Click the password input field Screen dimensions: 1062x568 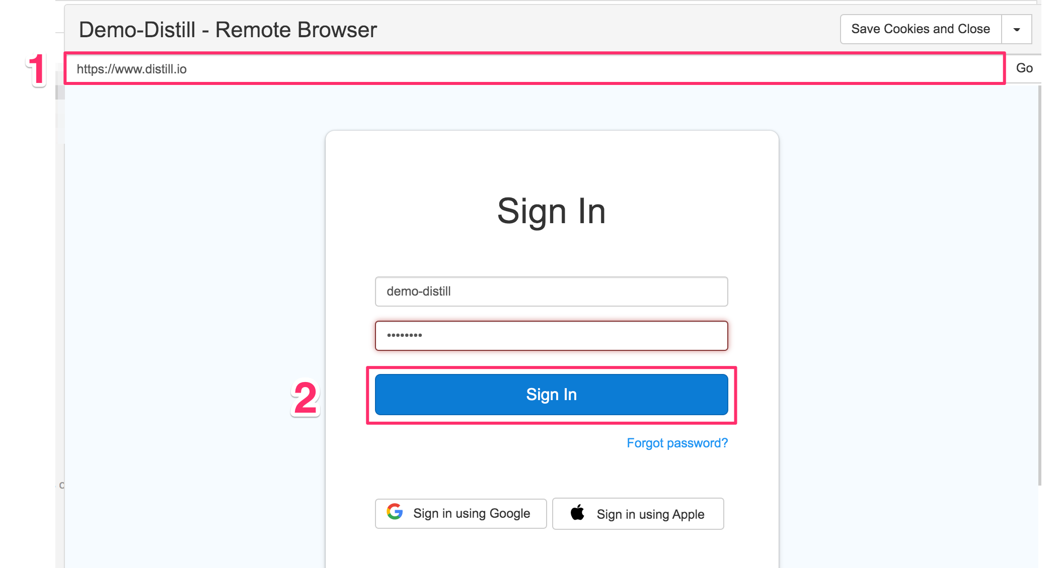pyautogui.click(x=551, y=335)
